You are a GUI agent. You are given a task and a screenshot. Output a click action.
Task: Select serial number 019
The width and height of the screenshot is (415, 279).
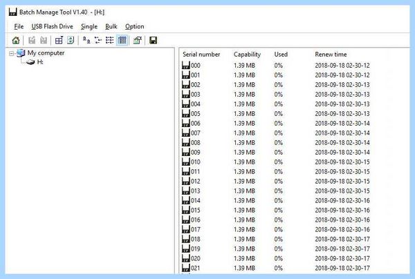[x=196, y=249]
